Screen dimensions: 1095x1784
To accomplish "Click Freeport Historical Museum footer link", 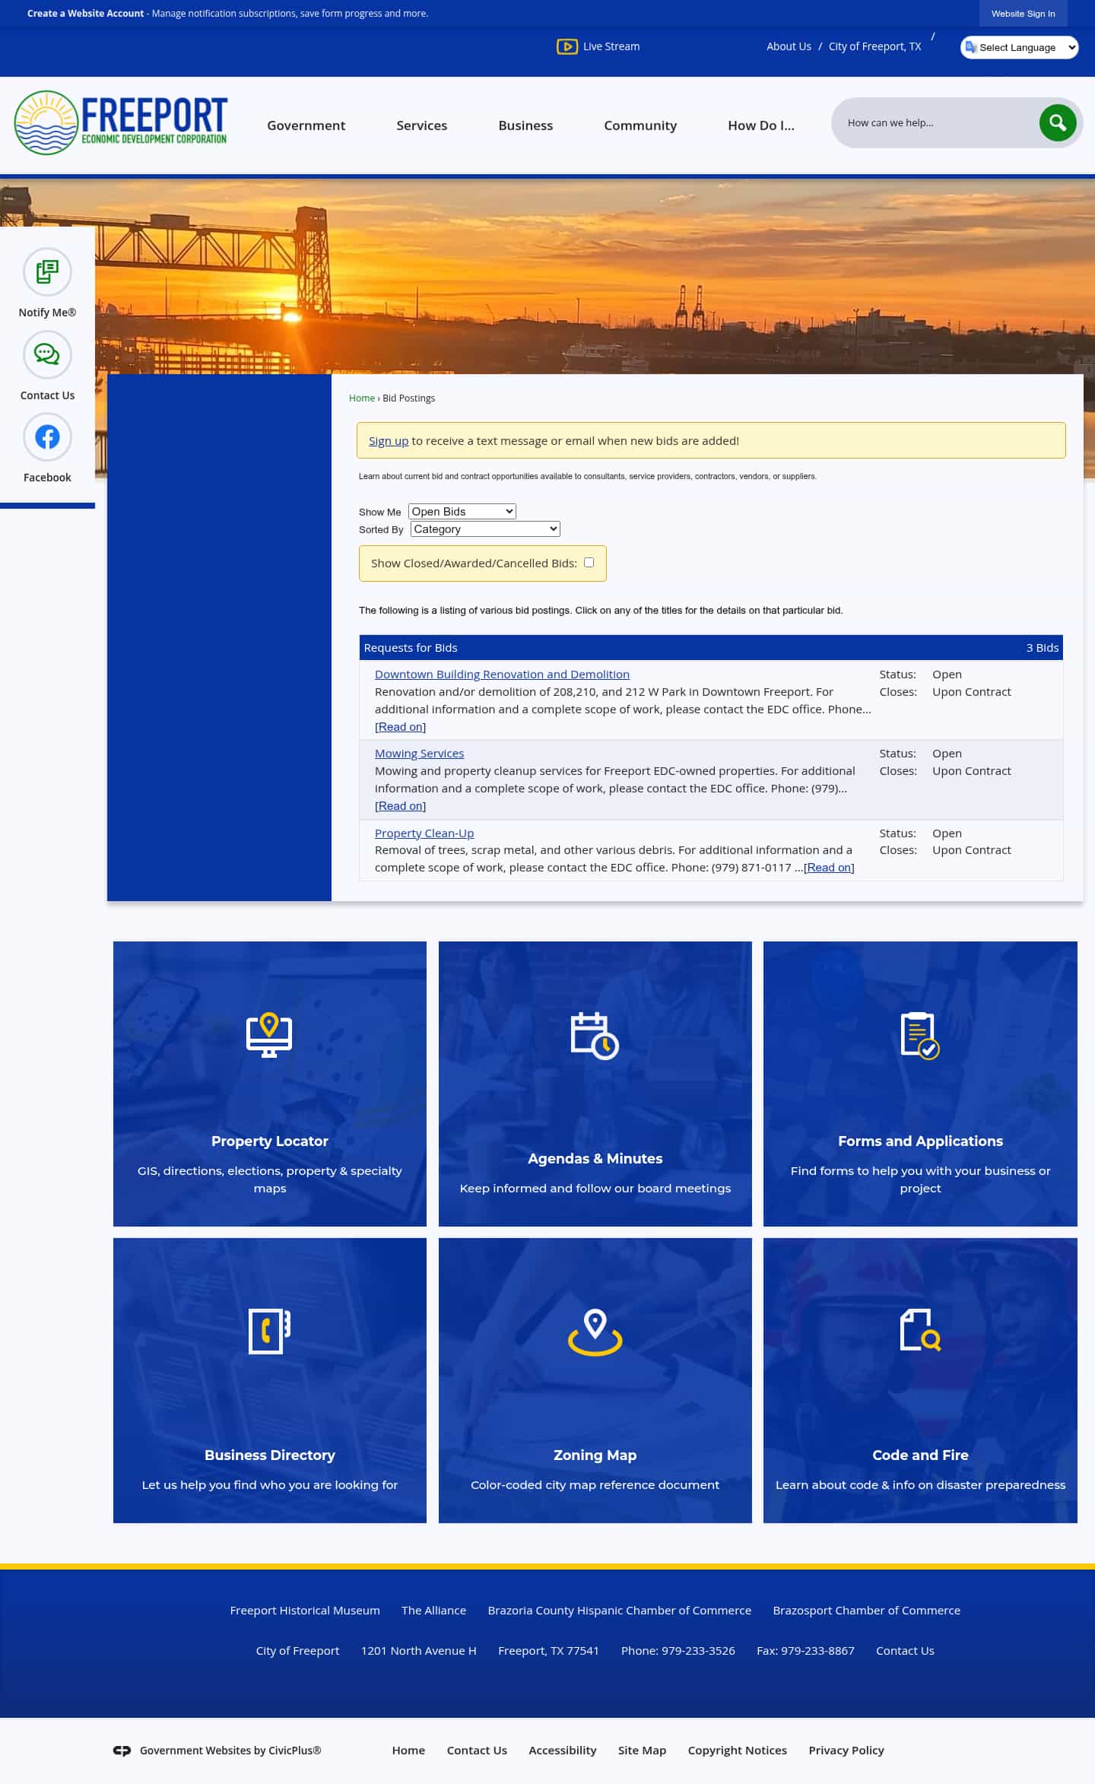I will click(305, 1610).
